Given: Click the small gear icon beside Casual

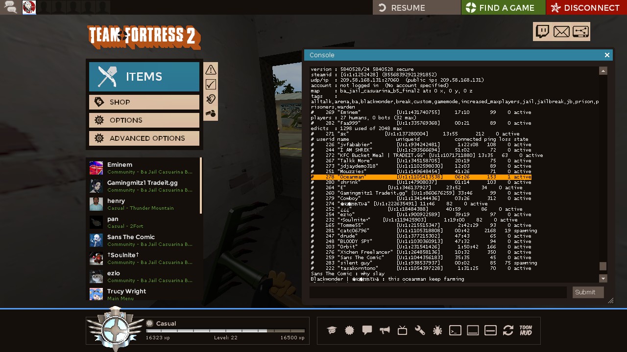Looking at the screenshot, I should [x=150, y=323].
